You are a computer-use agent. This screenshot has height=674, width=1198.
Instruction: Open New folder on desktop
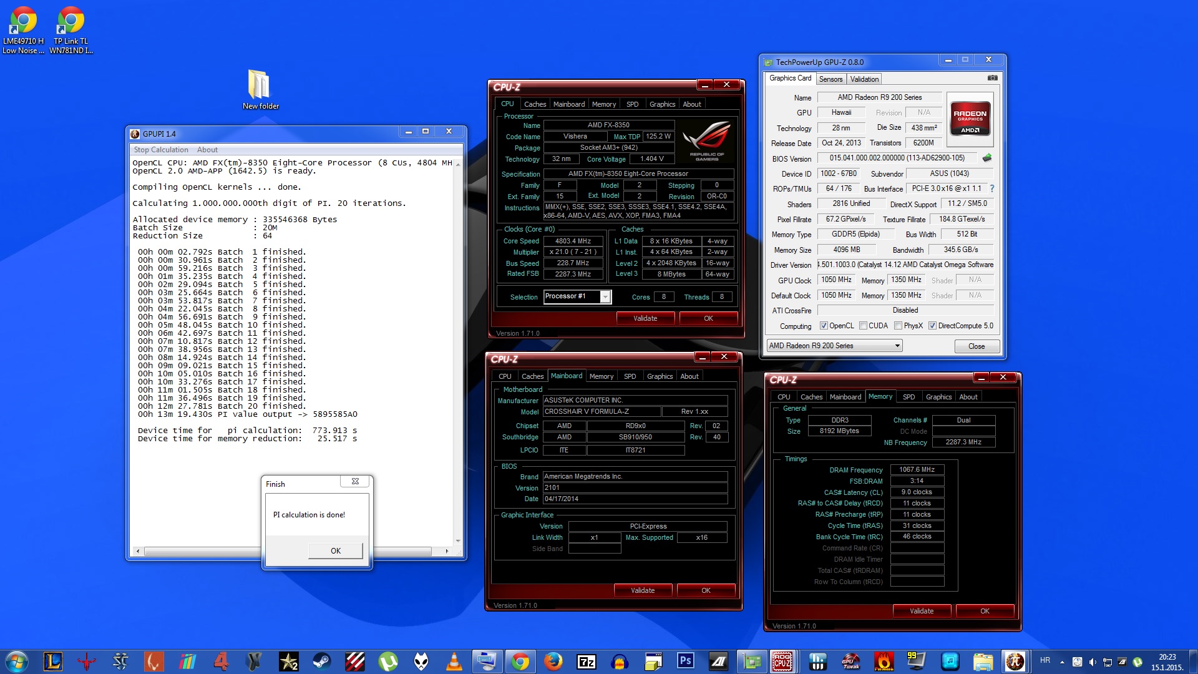(x=260, y=89)
